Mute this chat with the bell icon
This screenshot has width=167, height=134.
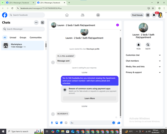[x=139, y=45]
